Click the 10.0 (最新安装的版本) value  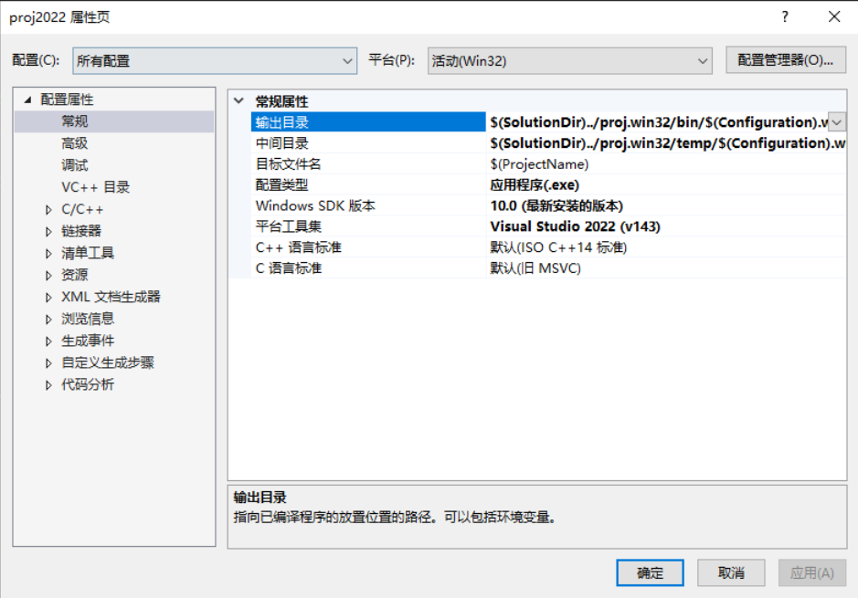coord(556,205)
